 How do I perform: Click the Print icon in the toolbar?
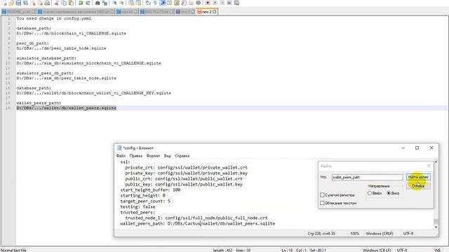[47, 3]
